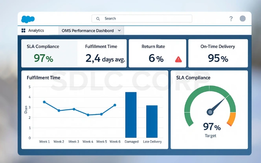Click the Damaged bar in the chart
261x163 pixels.
[x=131, y=115]
